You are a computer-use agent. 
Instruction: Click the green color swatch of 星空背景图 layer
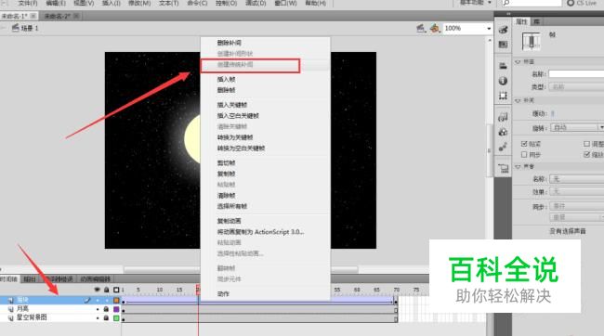pos(116,318)
